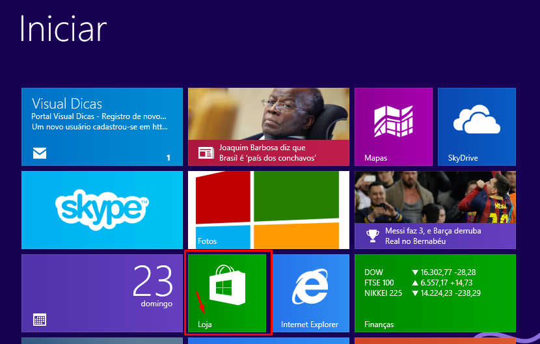Click the 'Joaquim Barbosa diz que' headline
The height and width of the screenshot is (344, 540).
(x=262, y=148)
